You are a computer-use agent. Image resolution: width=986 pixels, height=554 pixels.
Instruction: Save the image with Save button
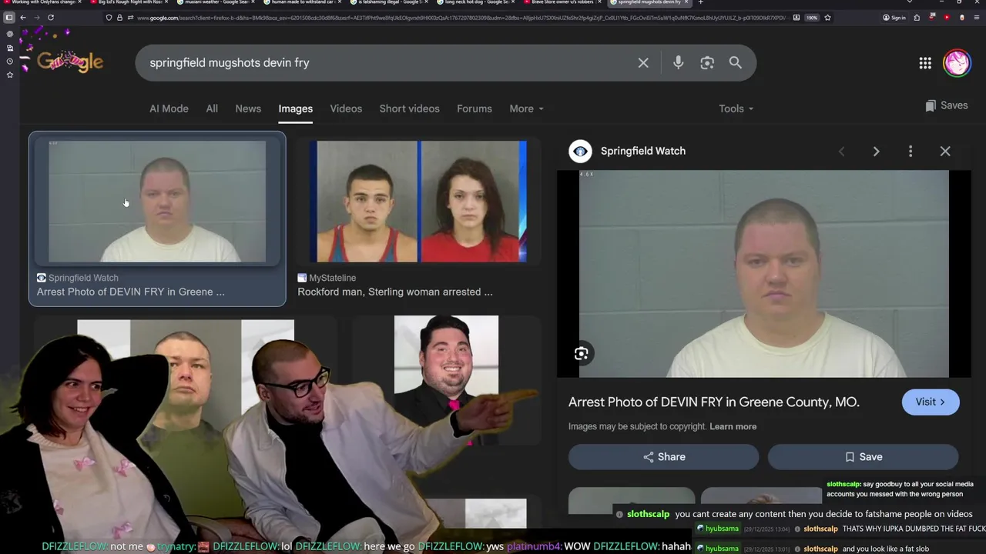click(863, 457)
